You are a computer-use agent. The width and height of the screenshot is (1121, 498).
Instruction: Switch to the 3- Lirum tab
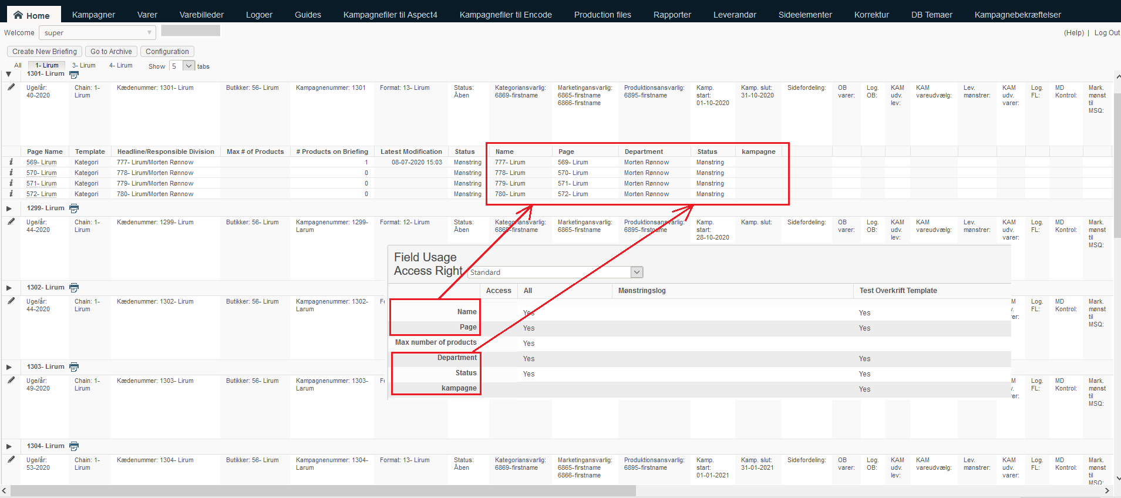pos(84,66)
